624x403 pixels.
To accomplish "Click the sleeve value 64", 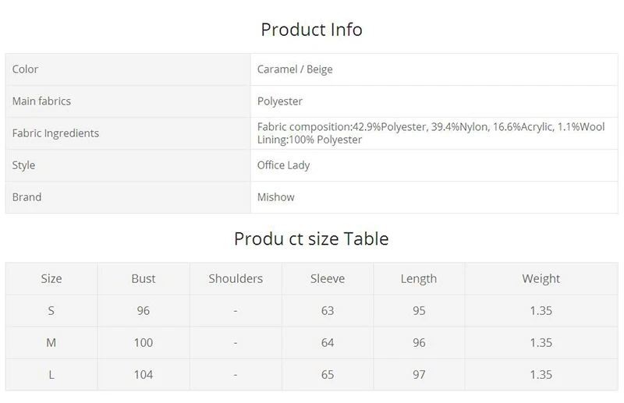I will pyautogui.click(x=328, y=342).
